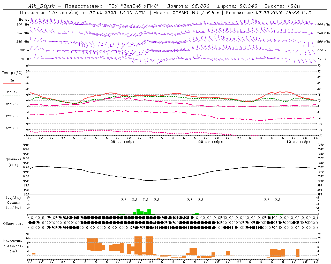Screen dimensions: 331x264
Task: Click the (мм/3ч.) precipitation unit label
Action: tap(13, 198)
